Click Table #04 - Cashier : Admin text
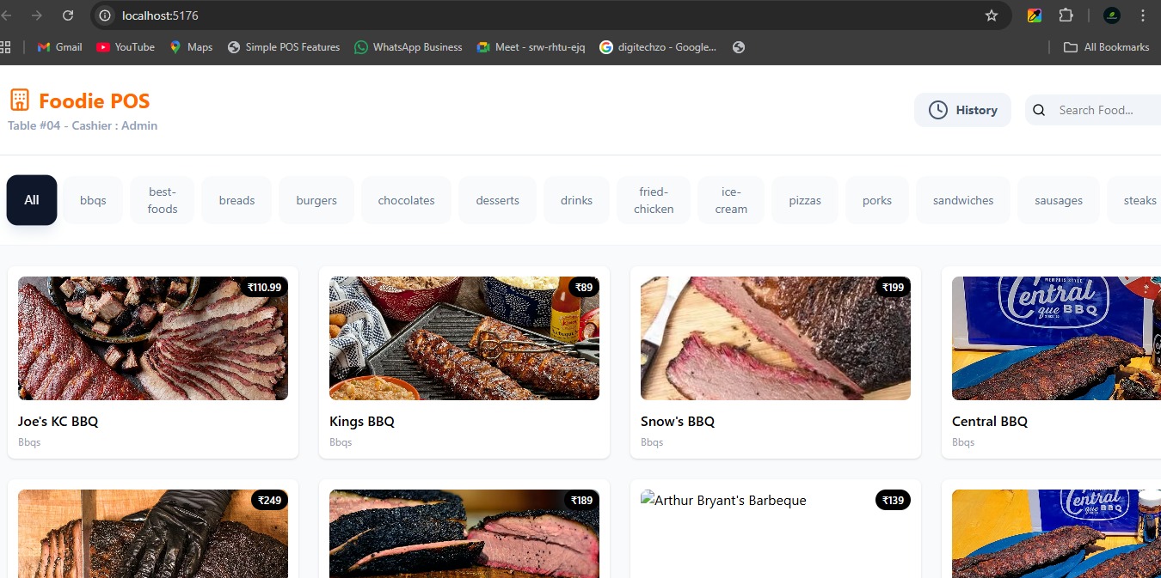This screenshot has height=578, width=1161. tap(83, 125)
